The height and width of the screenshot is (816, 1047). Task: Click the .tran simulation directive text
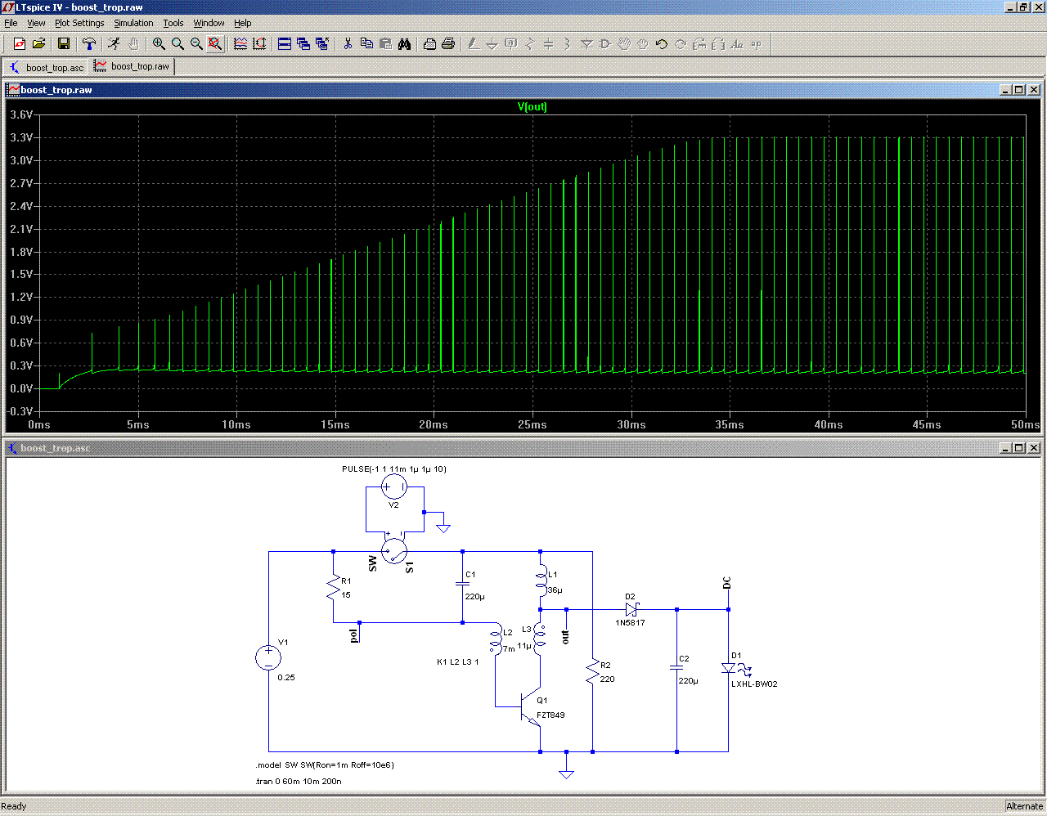[x=299, y=782]
